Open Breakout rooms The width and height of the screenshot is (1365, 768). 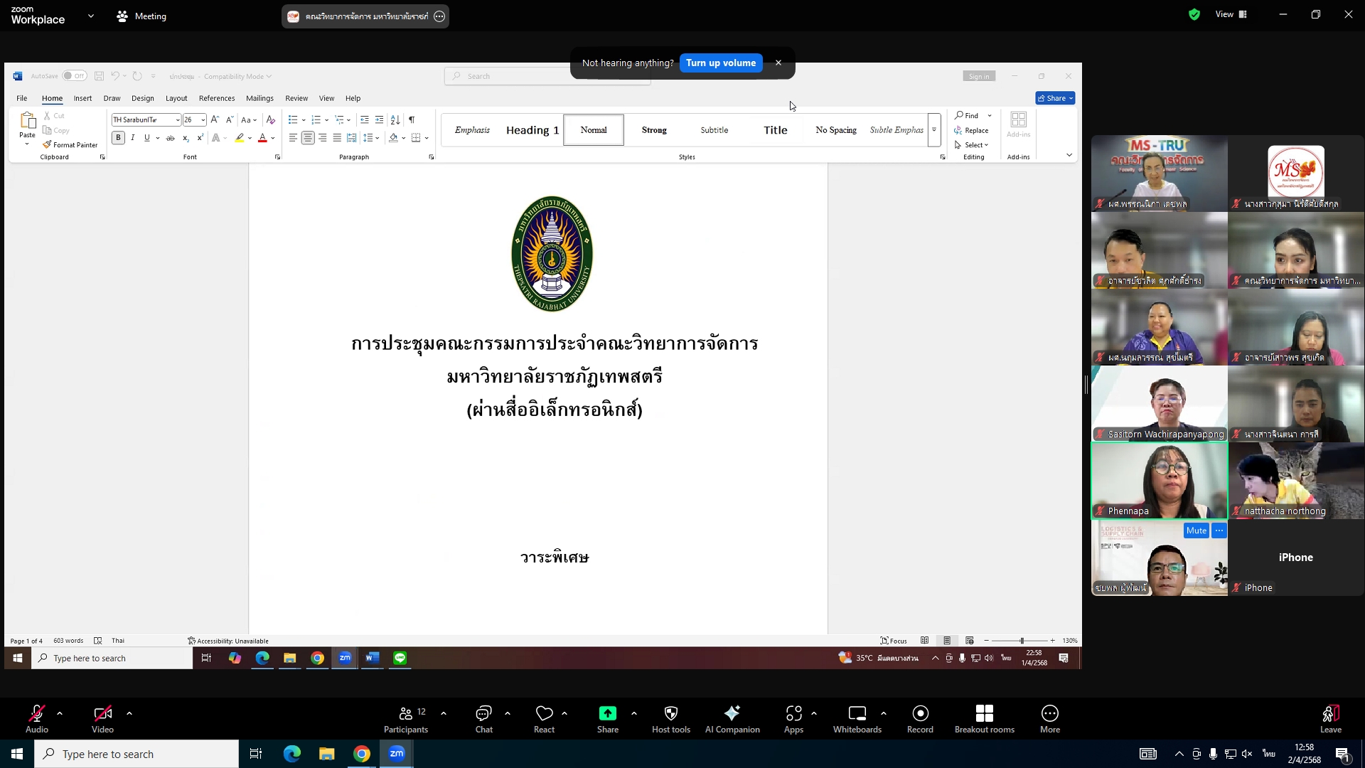click(984, 718)
